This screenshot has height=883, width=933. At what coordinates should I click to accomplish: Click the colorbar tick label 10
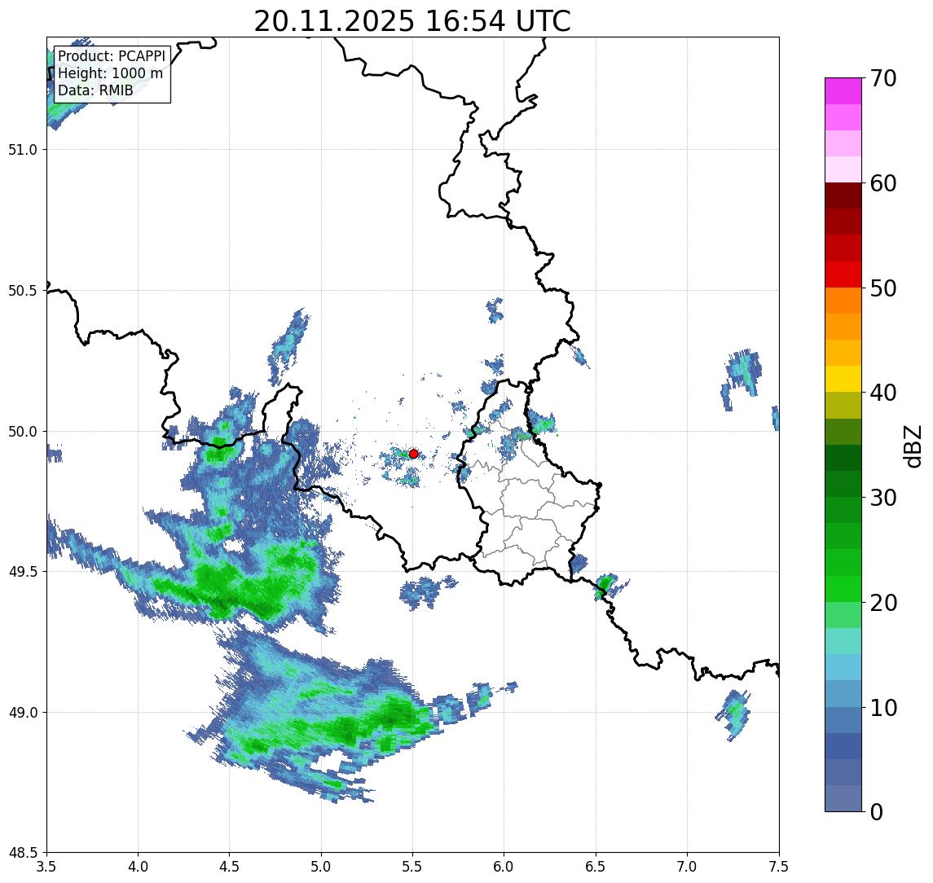(883, 708)
